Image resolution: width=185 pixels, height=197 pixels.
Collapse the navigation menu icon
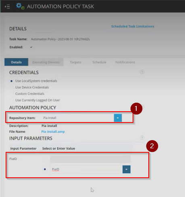coord(7,6)
